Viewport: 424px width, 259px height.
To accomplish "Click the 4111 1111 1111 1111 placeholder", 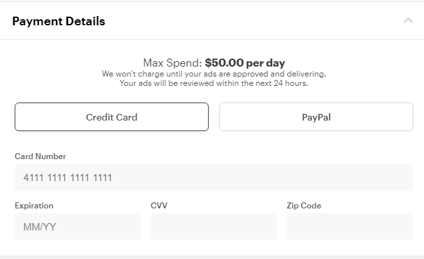I will [67, 177].
